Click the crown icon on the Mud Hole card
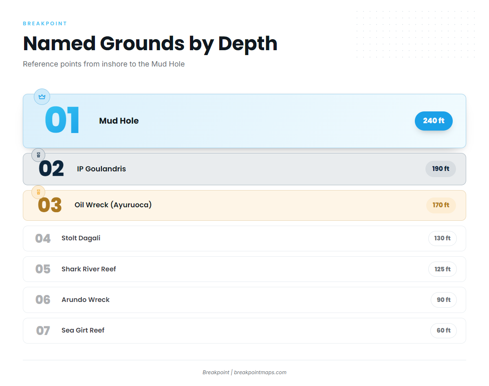 tap(42, 97)
